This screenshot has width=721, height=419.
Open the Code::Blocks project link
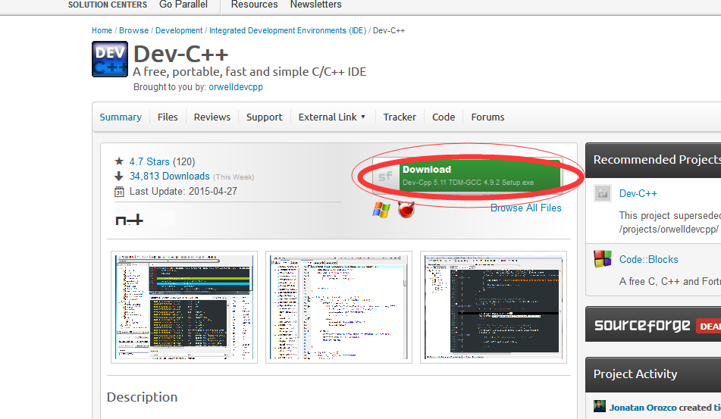(649, 259)
